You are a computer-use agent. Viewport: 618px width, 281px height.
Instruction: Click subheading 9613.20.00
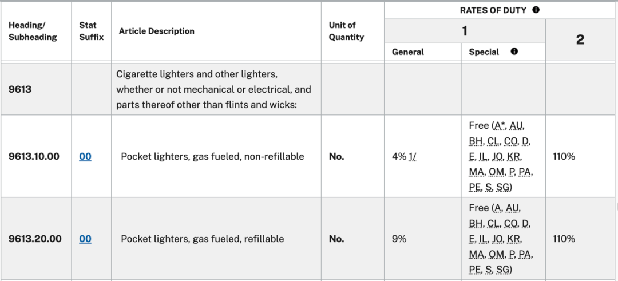coord(35,239)
